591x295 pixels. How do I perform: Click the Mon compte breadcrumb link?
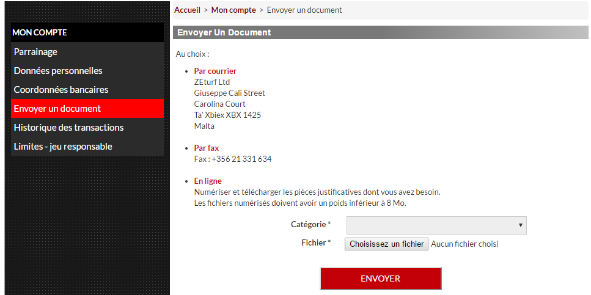point(233,10)
